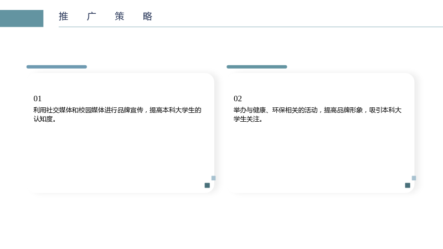Click the text line 认知度。
This screenshot has width=443, height=249.
tap(45, 119)
